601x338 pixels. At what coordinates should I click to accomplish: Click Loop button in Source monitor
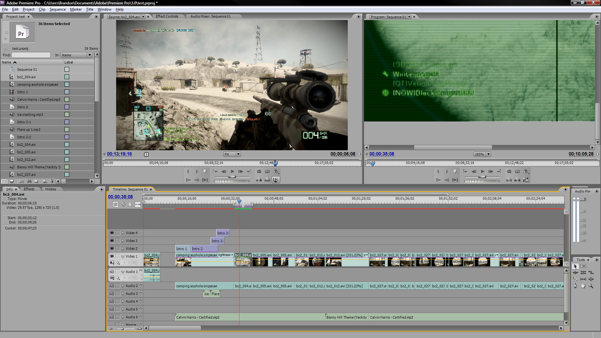pos(259,172)
